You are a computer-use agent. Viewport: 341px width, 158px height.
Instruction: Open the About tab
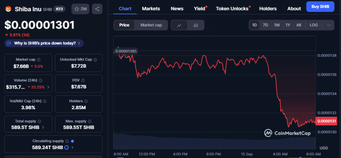tap(294, 8)
